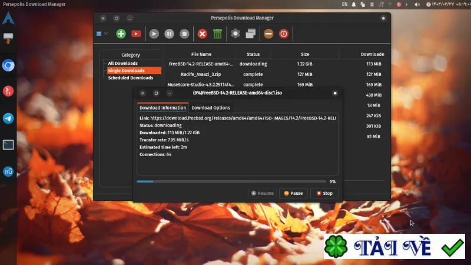
Task: Select the Download Information tab
Action: 163,108
